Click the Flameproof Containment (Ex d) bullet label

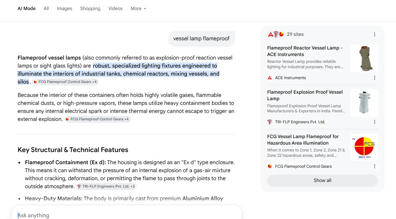(66, 162)
